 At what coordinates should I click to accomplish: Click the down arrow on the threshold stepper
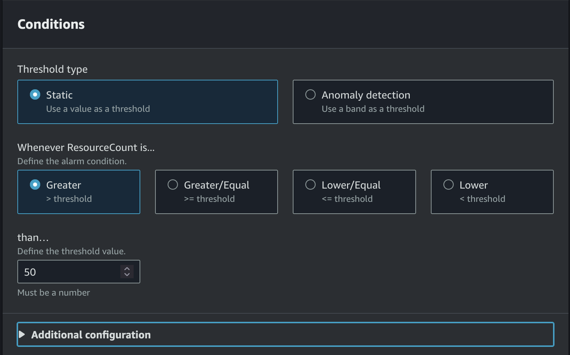127,275
